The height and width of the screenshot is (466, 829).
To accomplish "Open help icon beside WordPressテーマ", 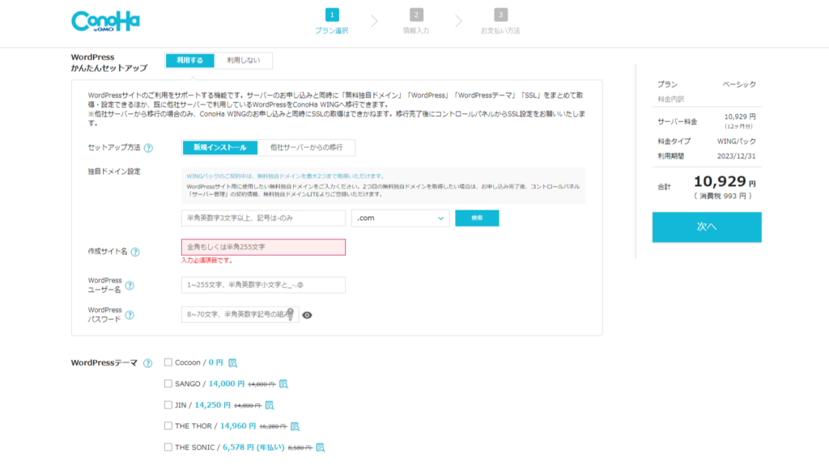I will (147, 363).
